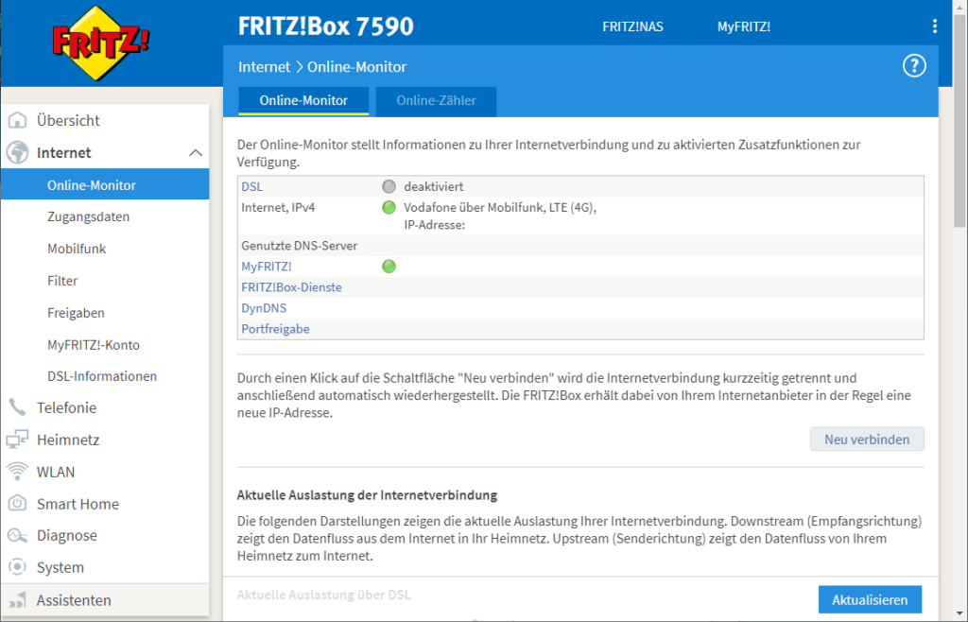Viewport: 968px width, 622px height.
Task: Open the three-dot options menu
Action: pyautogui.click(x=935, y=26)
